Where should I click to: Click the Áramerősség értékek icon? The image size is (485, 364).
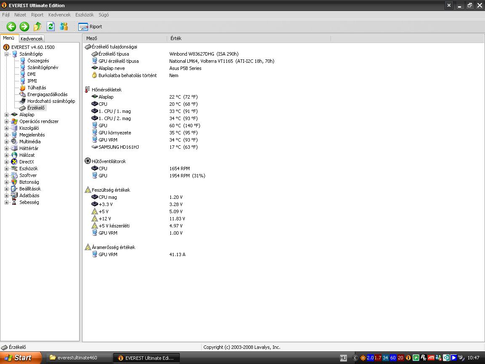pos(88,247)
